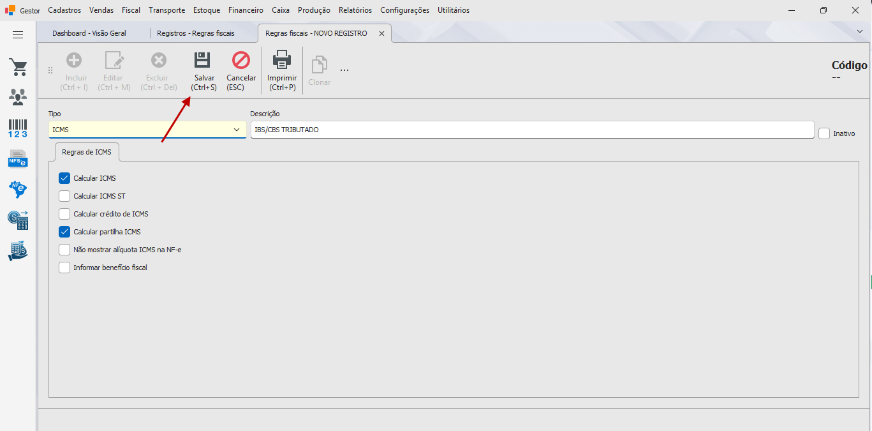Open the Produção menu

(314, 10)
